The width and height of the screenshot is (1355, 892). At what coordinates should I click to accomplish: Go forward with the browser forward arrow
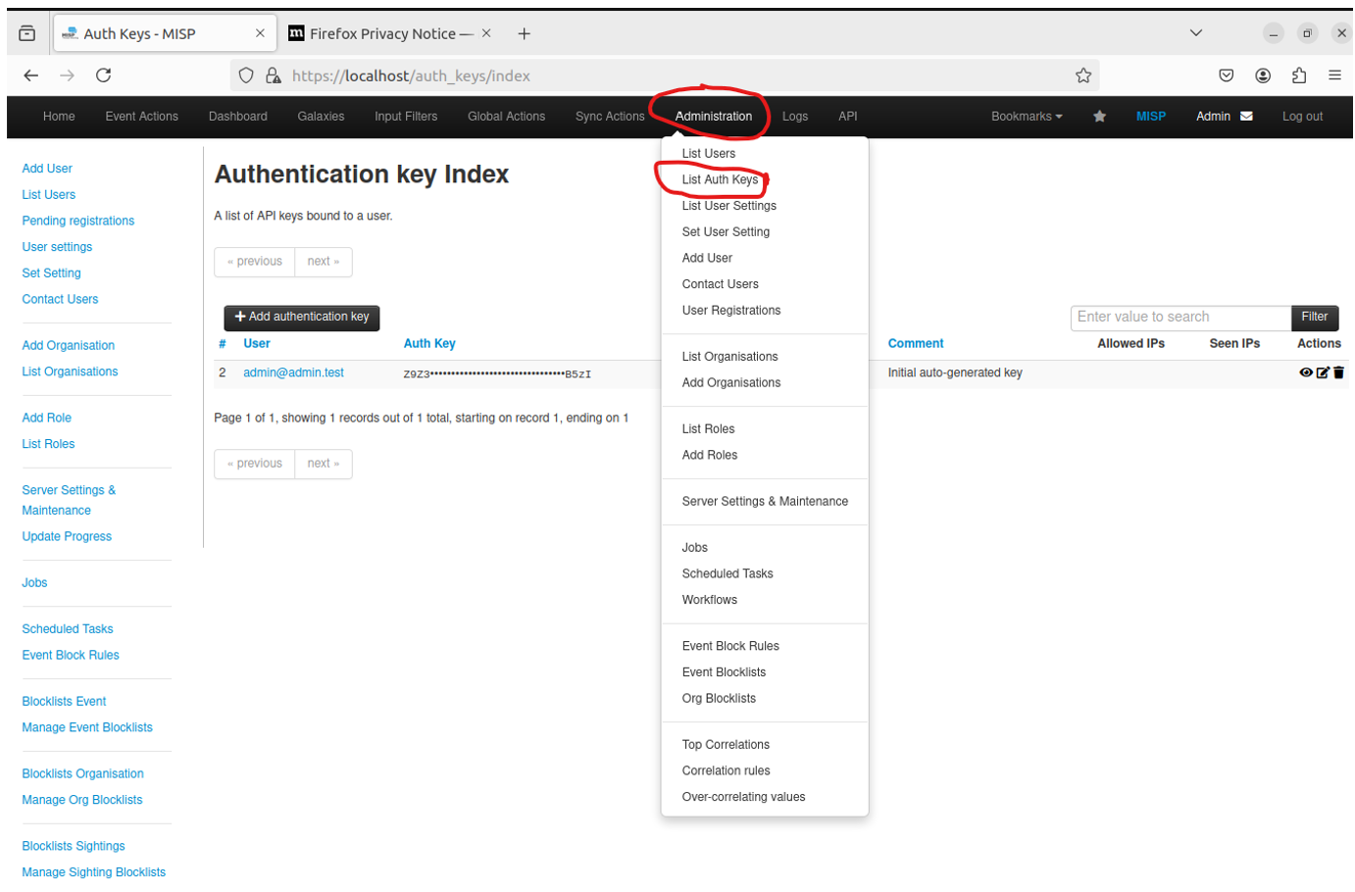tap(67, 75)
